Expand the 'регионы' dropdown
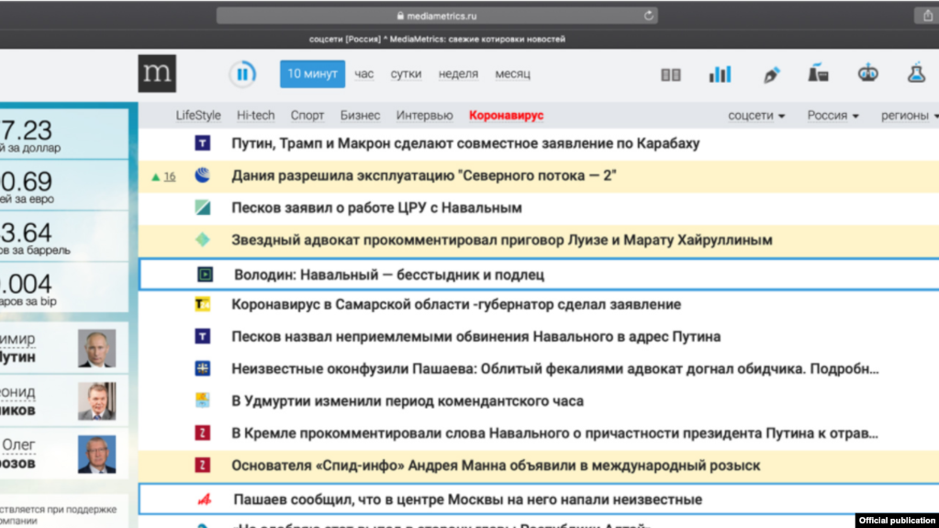This screenshot has height=528, width=939. (x=909, y=115)
